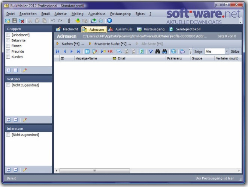Viewport: 248px width, 187px height.
Task: Open the Email menu
Action: click(x=46, y=14)
